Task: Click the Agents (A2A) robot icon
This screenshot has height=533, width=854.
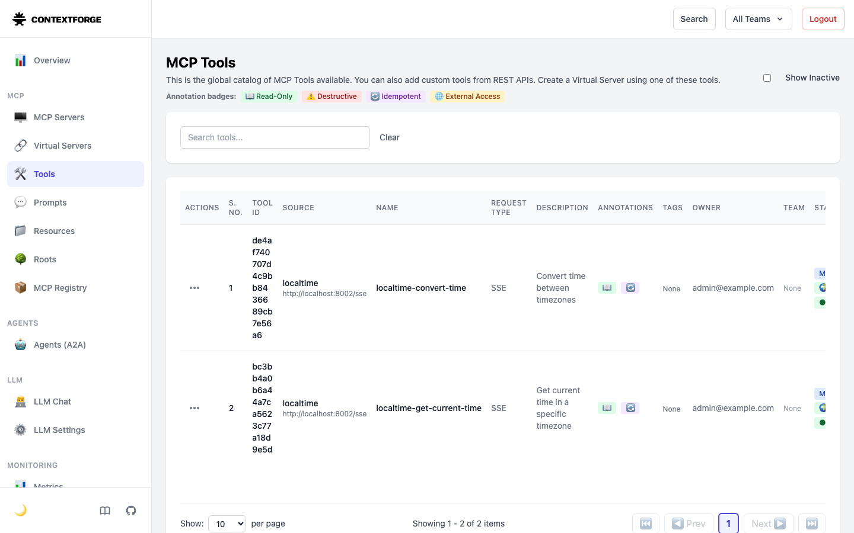Action: [21, 345]
